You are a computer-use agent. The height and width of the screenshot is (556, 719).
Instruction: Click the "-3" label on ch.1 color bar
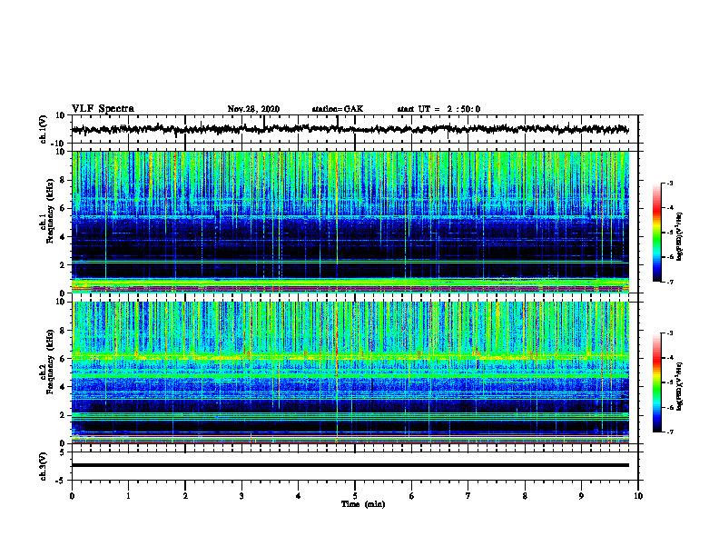669,184
